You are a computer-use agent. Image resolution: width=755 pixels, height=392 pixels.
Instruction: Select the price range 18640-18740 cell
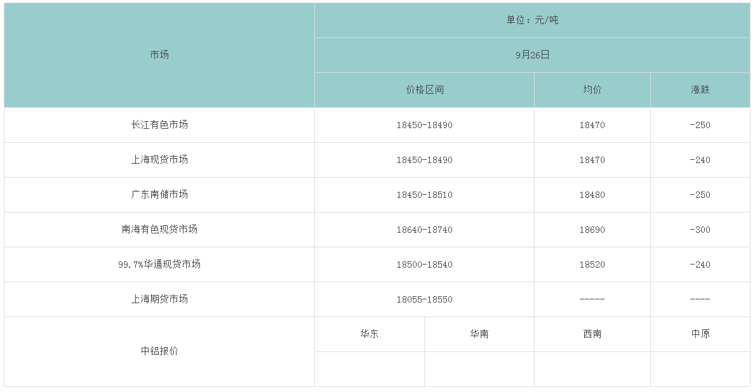point(424,230)
